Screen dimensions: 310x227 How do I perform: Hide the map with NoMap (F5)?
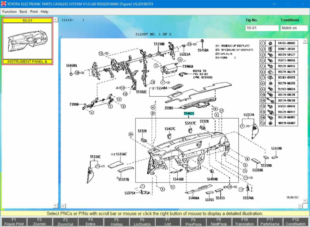tap(116, 222)
